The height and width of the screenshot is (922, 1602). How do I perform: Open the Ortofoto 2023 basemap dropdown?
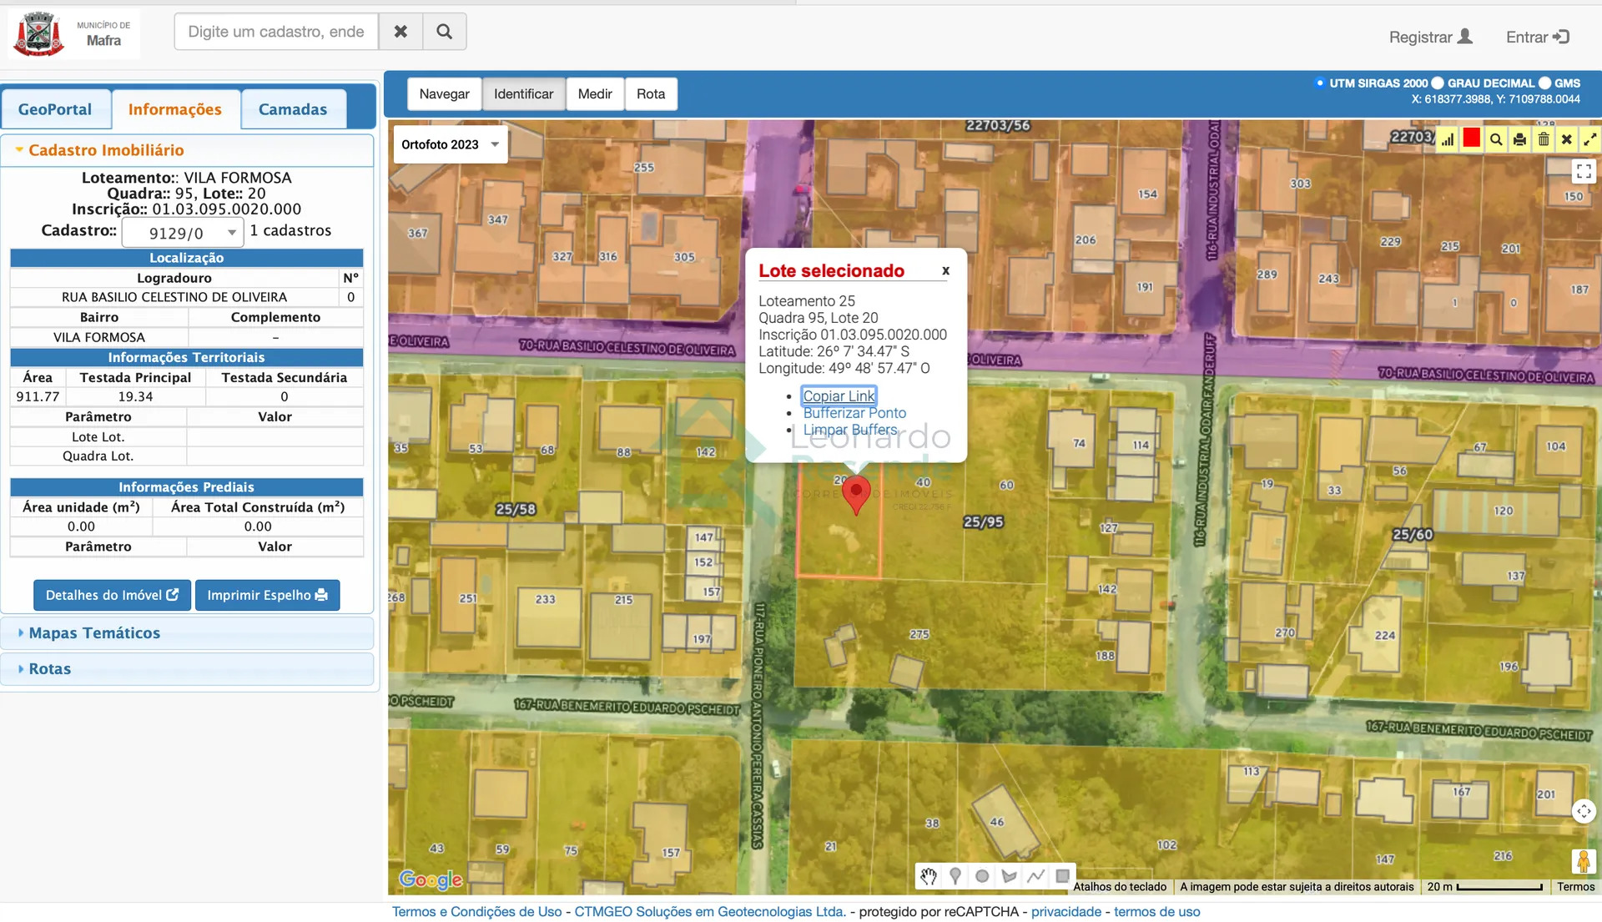[x=451, y=144]
